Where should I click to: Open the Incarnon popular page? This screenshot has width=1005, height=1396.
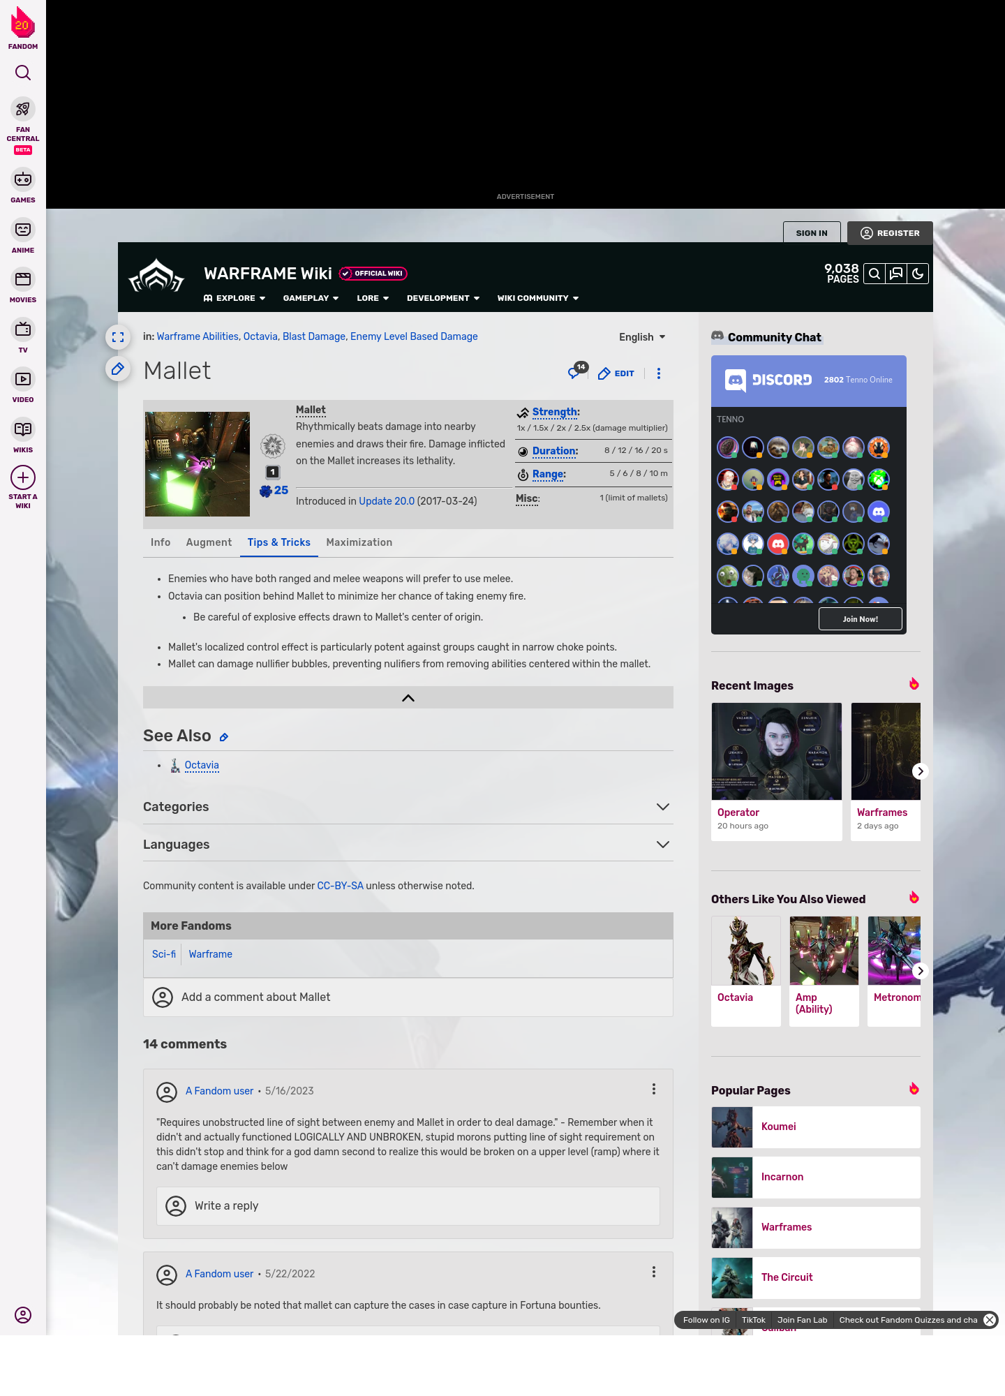coord(816,1178)
